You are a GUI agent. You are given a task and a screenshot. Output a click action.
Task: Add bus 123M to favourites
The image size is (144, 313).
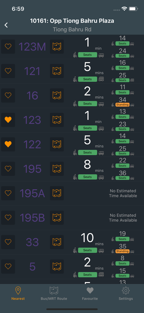coord(8,47)
